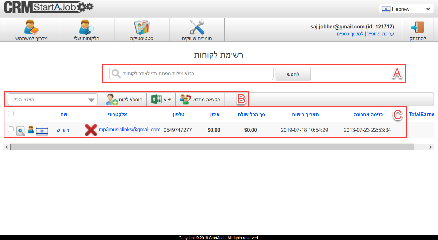Click the edit profile link
This screenshot has height=240, width=438.
coord(380,34)
